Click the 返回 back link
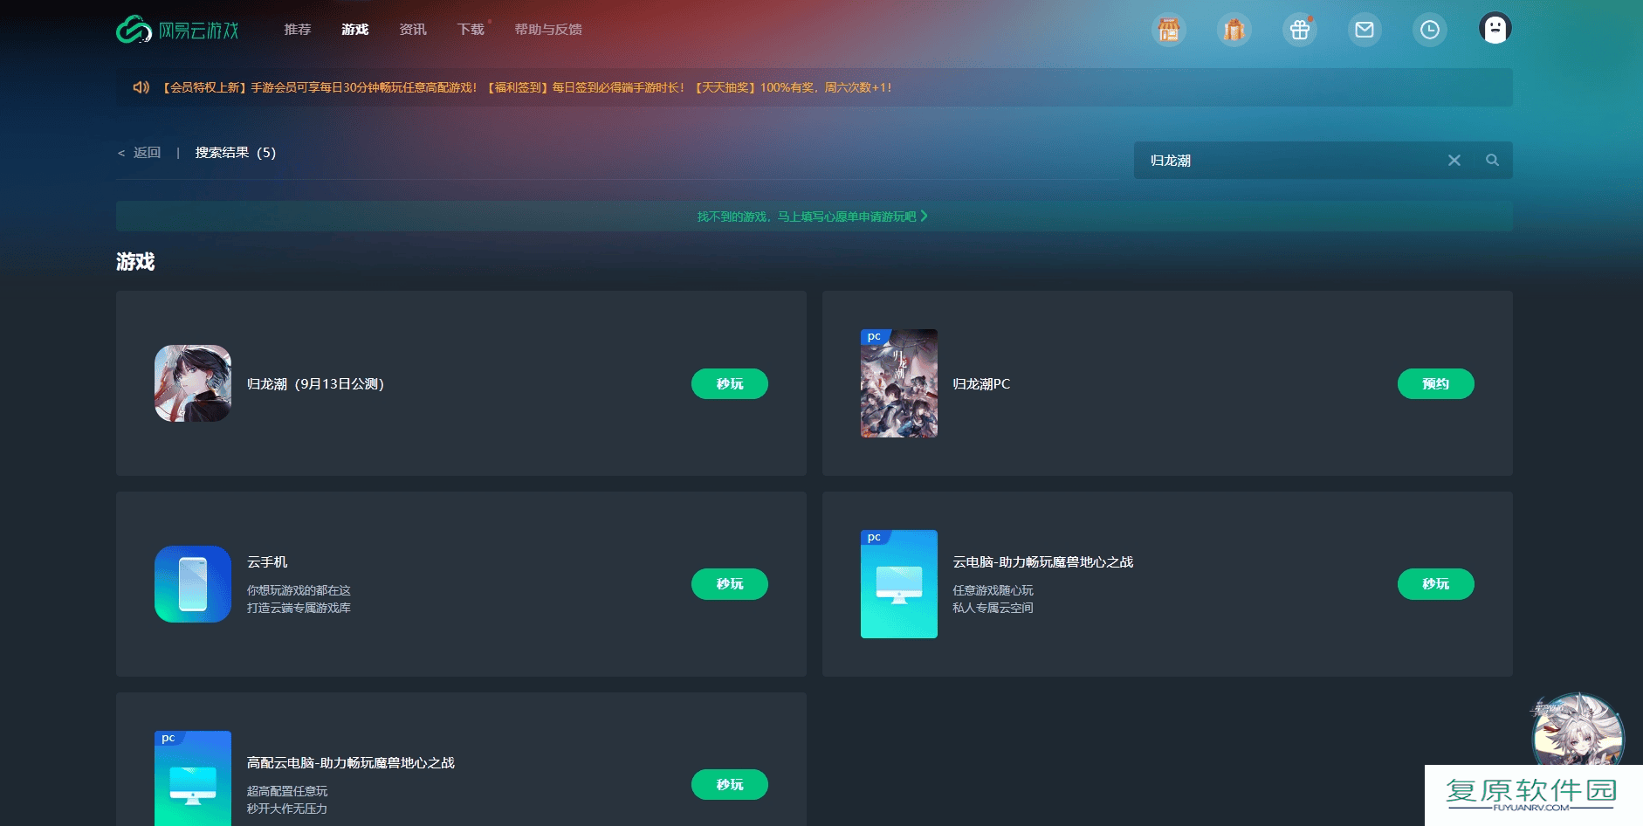Screen dimensions: 1643x826 click(x=140, y=153)
